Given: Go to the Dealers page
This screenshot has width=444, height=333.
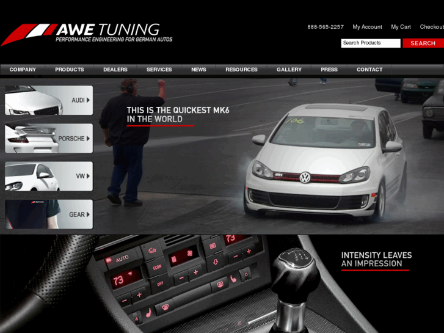Looking at the screenshot, I should 115,70.
